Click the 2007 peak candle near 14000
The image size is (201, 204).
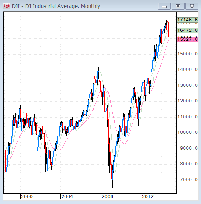[98, 71]
